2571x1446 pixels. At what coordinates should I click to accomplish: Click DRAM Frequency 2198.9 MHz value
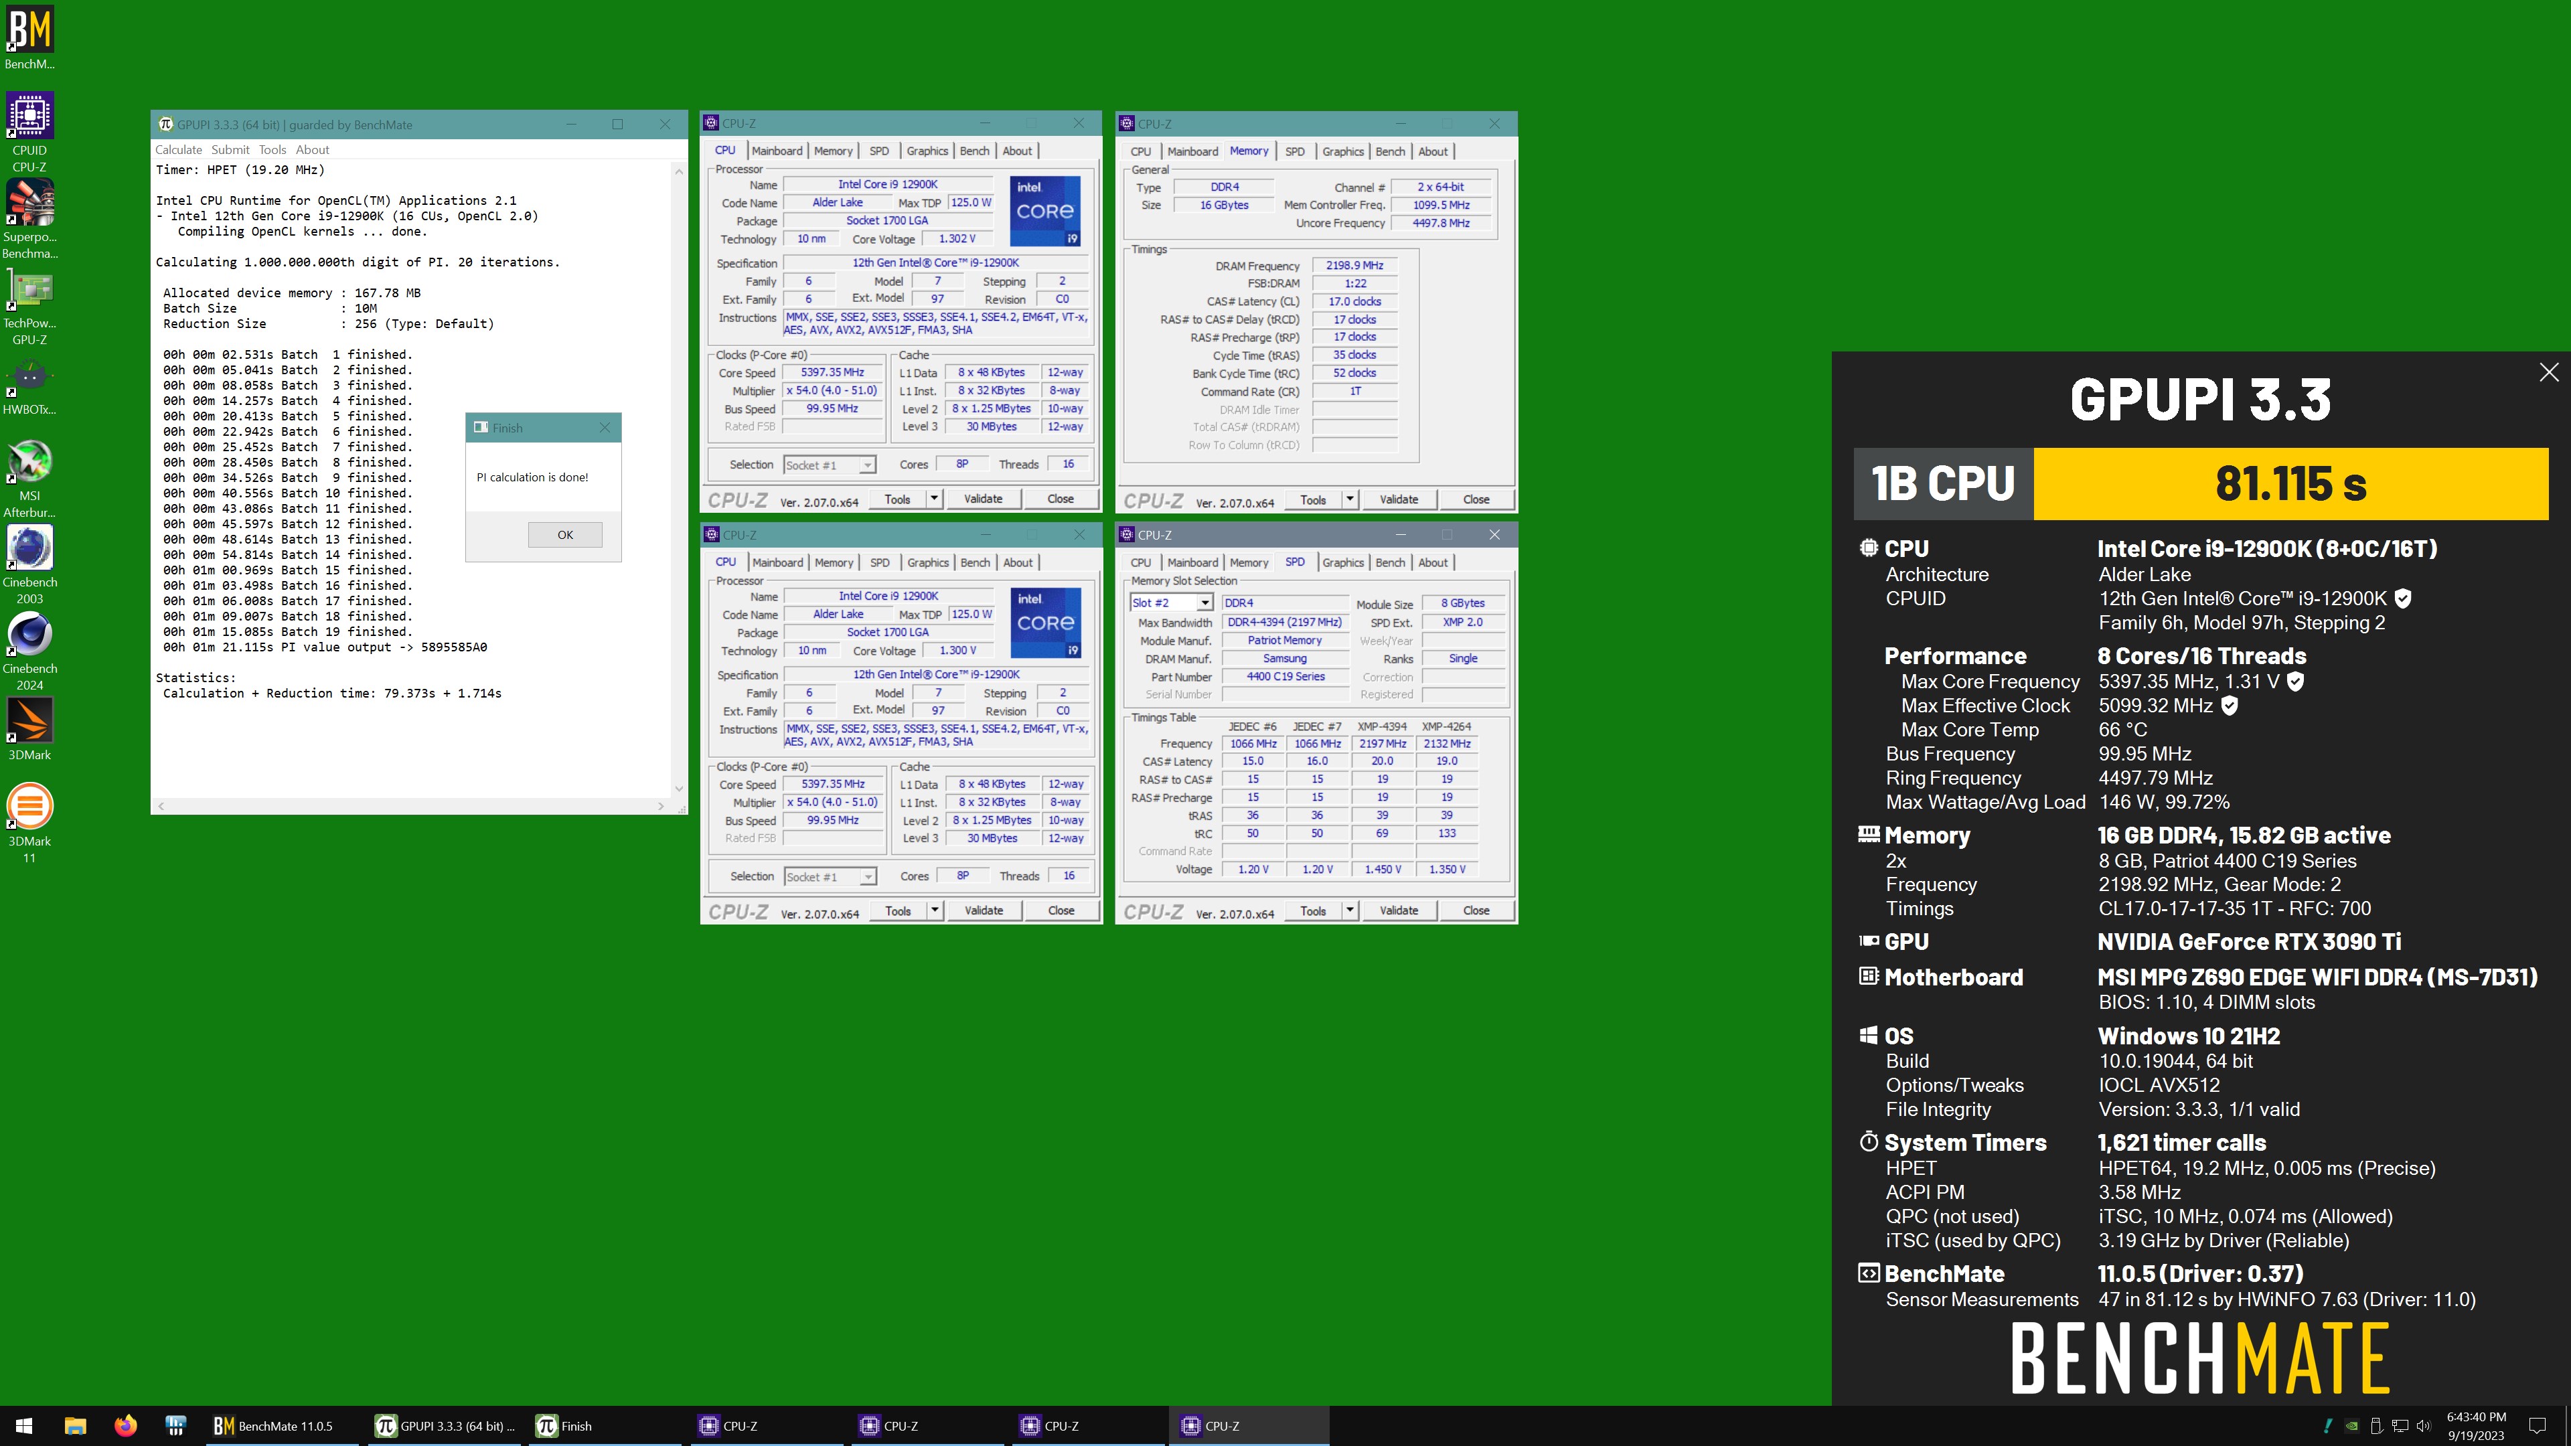click(1354, 266)
